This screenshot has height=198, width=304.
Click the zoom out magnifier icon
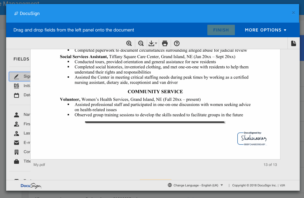141,43
